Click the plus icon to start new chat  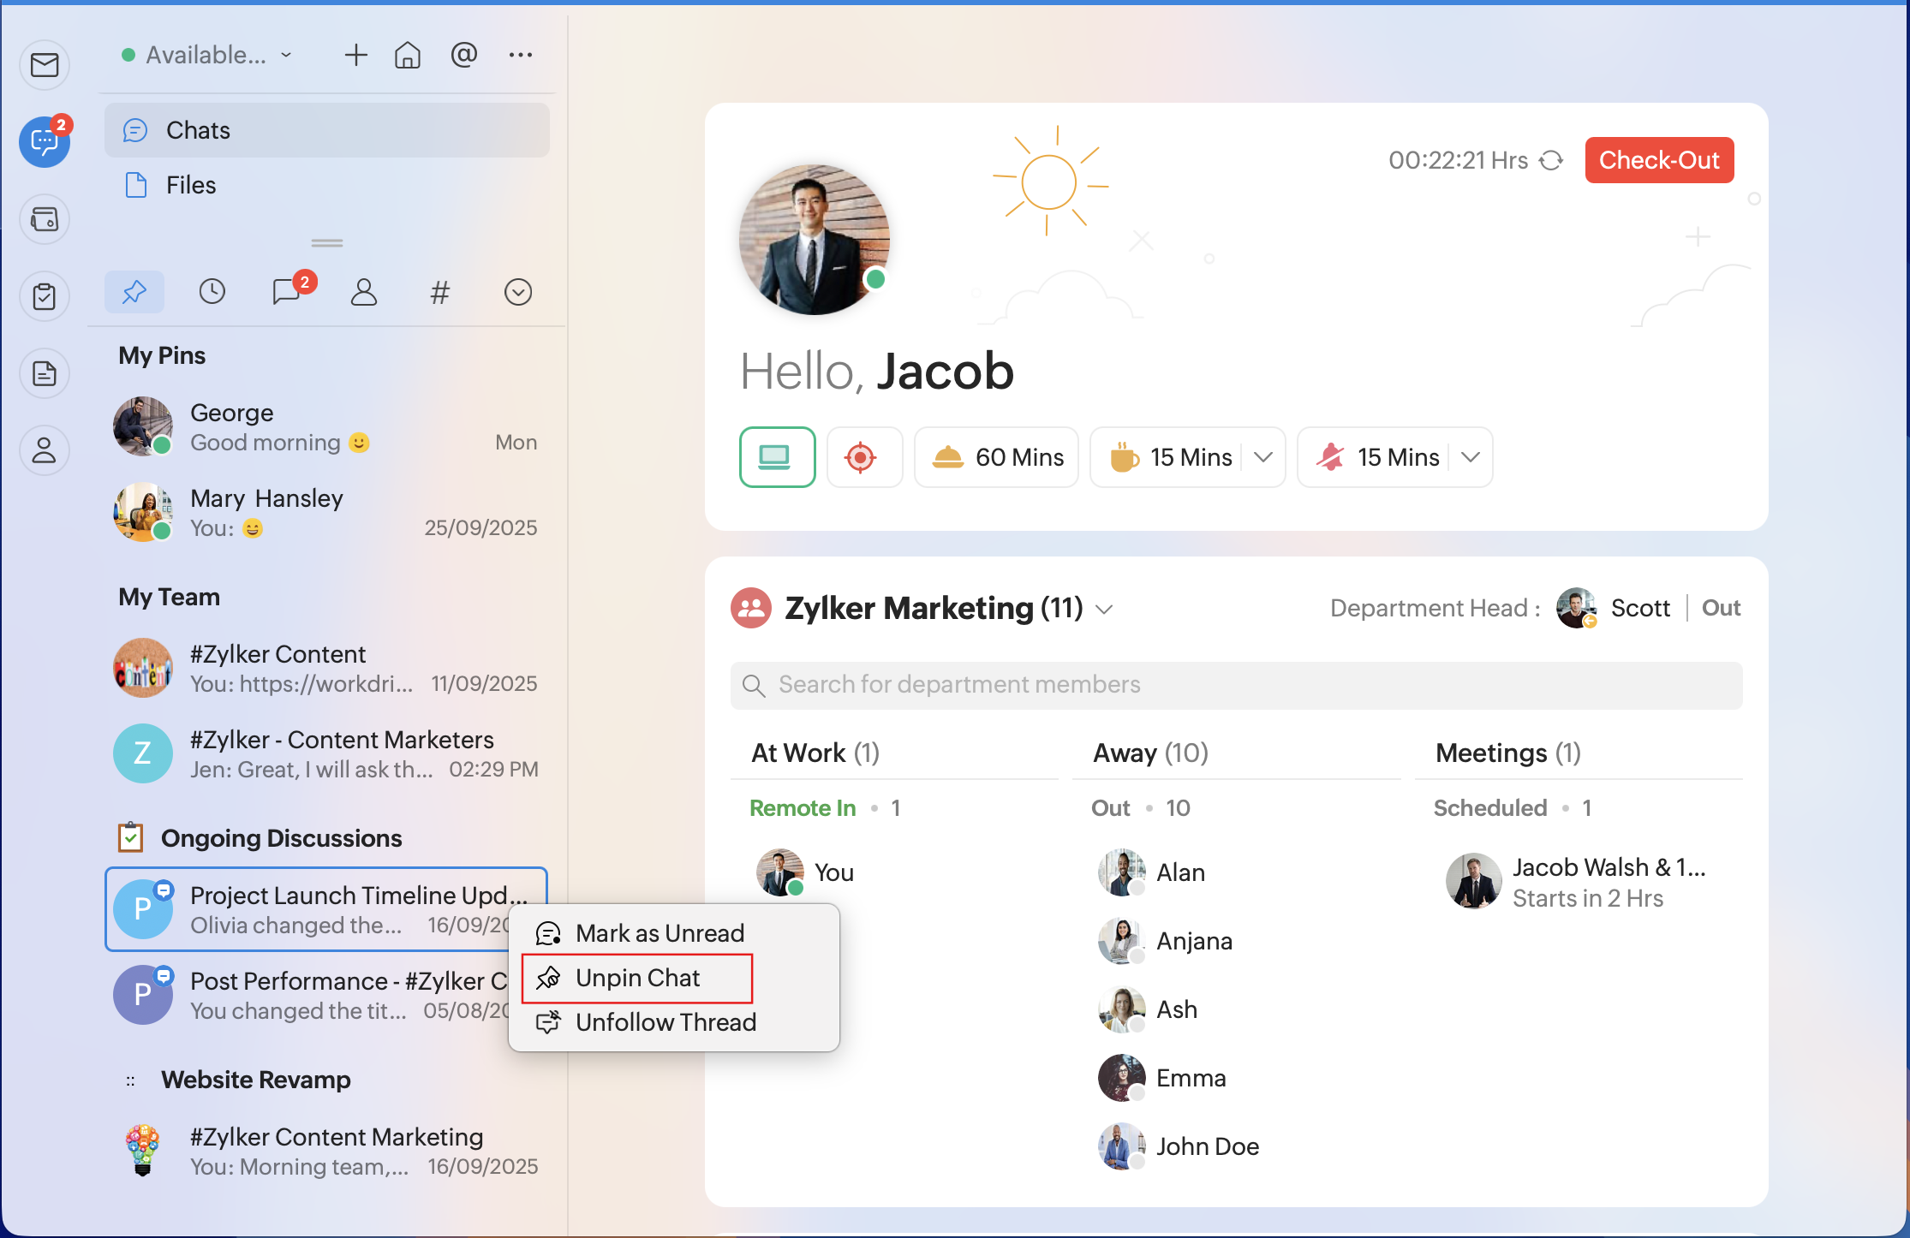pyautogui.click(x=355, y=56)
